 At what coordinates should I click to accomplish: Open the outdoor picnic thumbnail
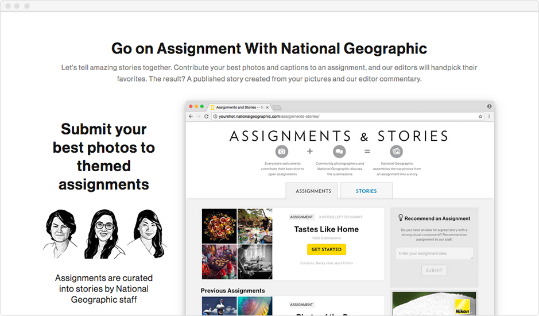pos(255,226)
